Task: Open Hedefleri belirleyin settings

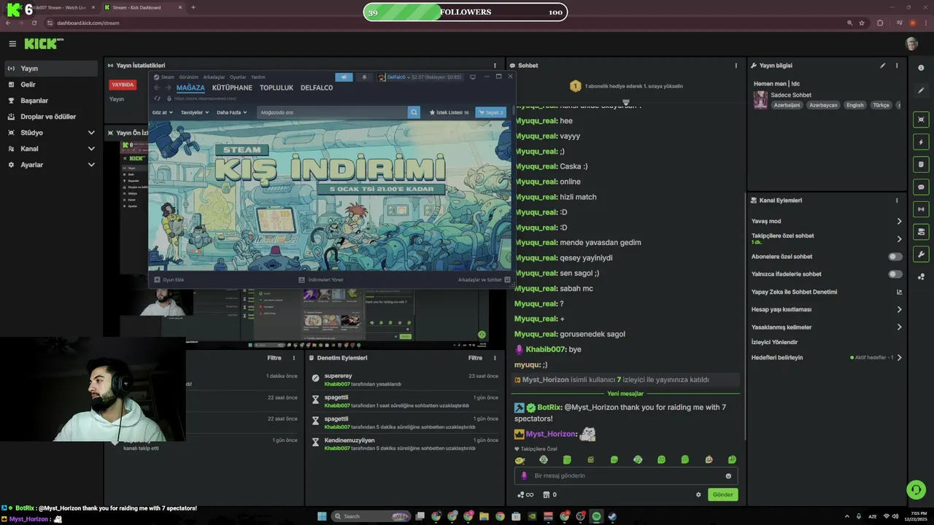Action: coord(827,357)
